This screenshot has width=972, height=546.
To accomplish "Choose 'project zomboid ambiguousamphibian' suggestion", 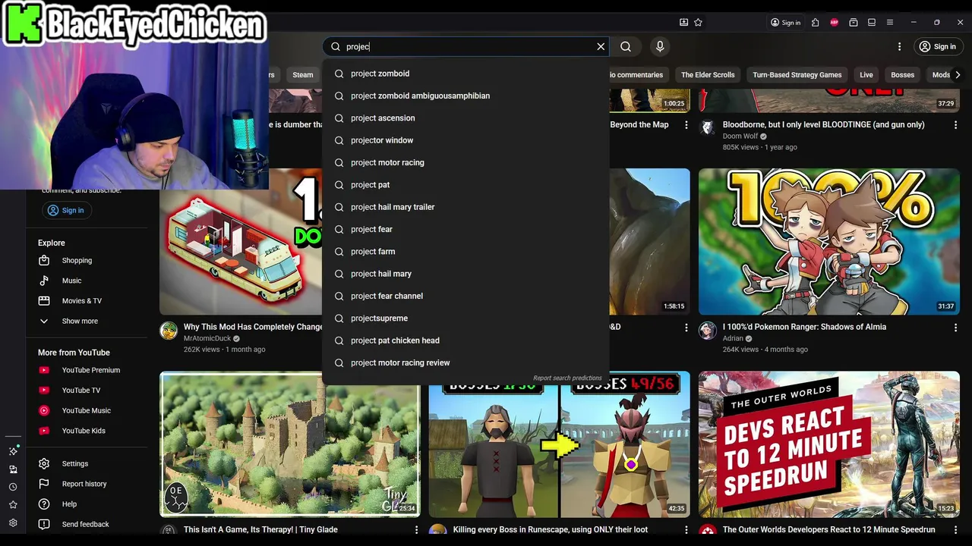I will point(465,96).
